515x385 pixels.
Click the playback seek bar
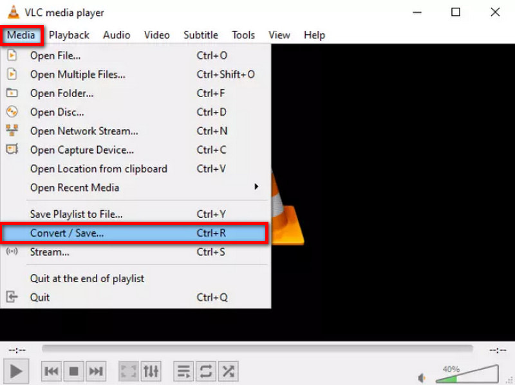pos(257,349)
